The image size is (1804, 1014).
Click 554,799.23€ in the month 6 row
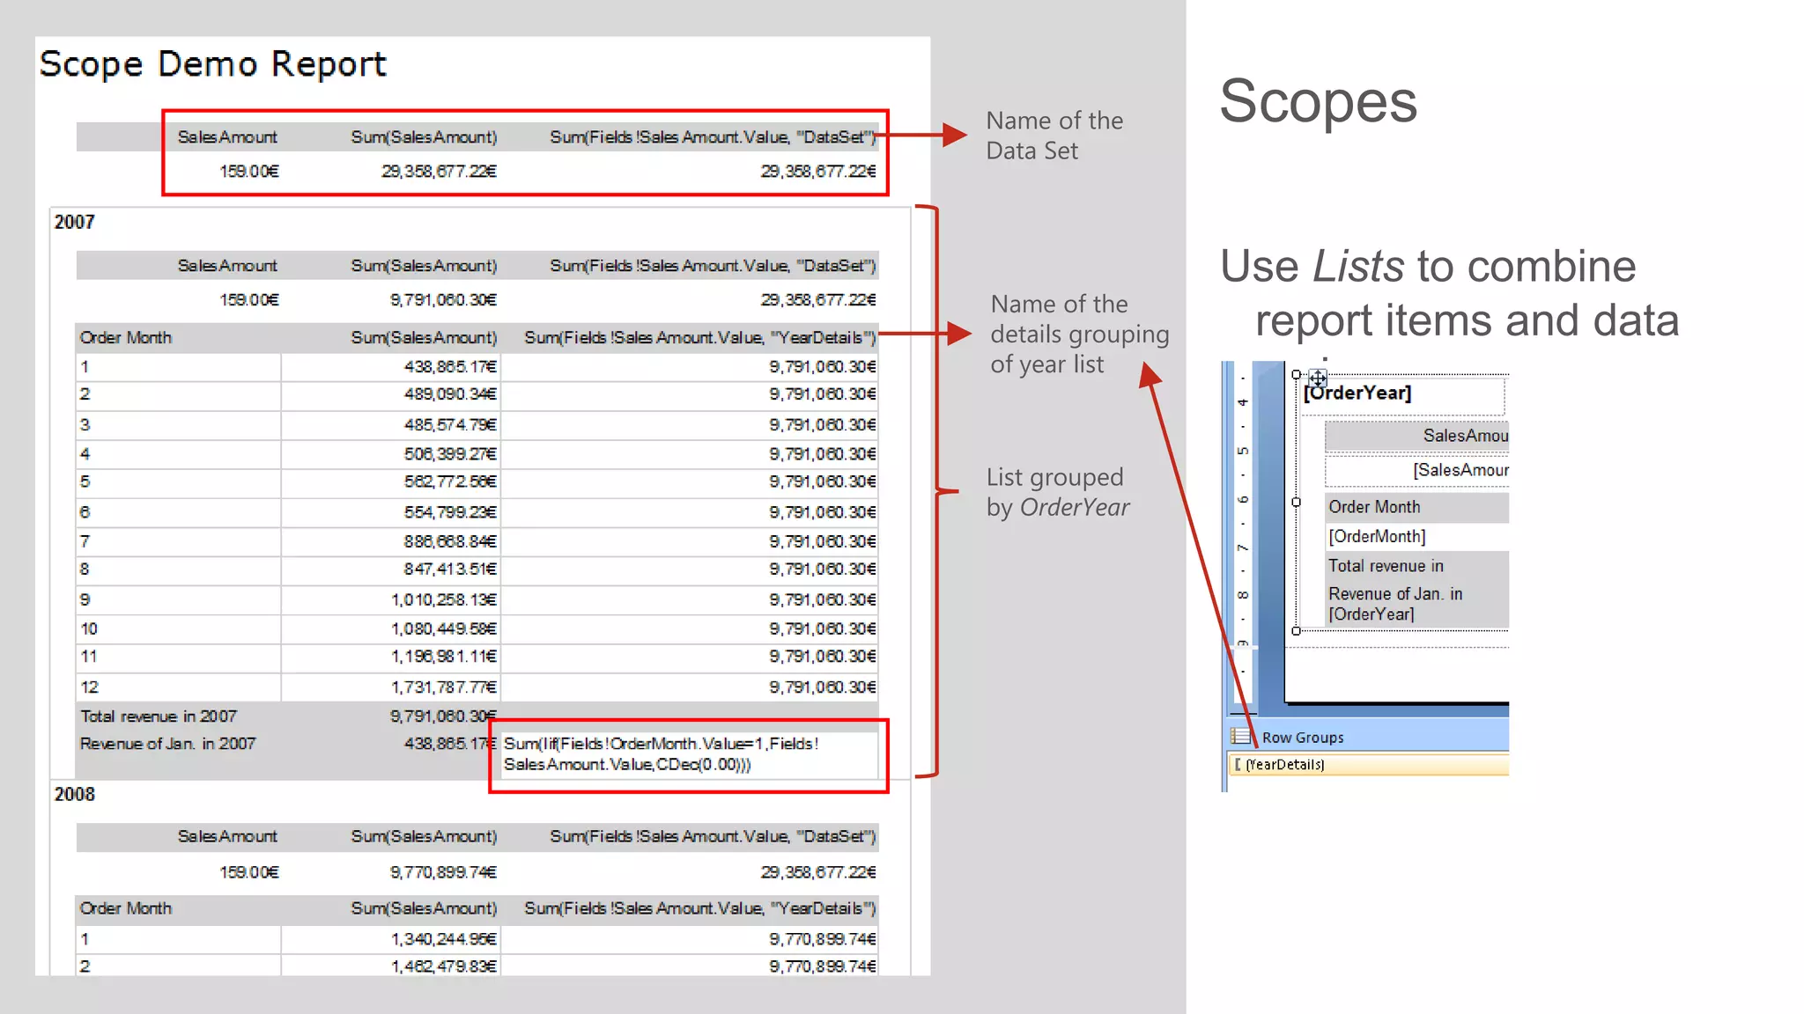[450, 511]
